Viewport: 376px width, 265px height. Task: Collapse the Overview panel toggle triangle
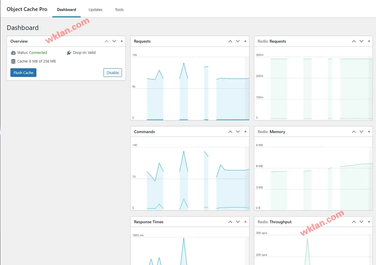pyautogui.click(x=122, y=41)
